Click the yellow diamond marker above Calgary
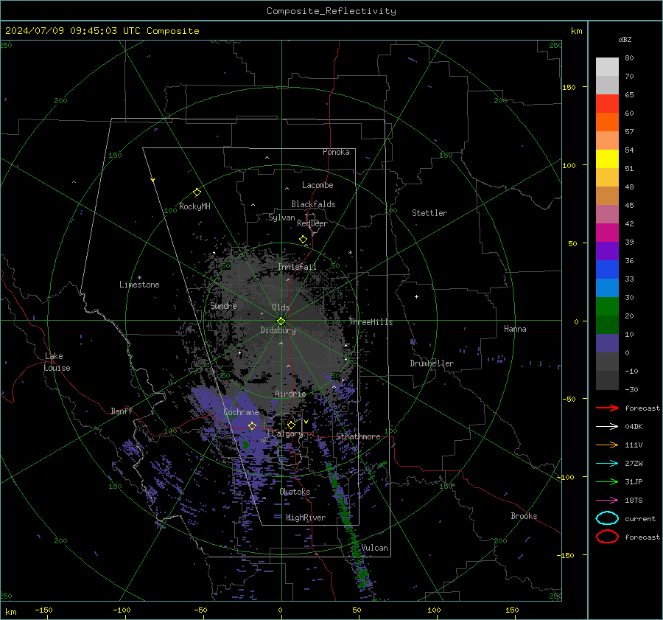 pyautogui.click(x=291, y=425)
